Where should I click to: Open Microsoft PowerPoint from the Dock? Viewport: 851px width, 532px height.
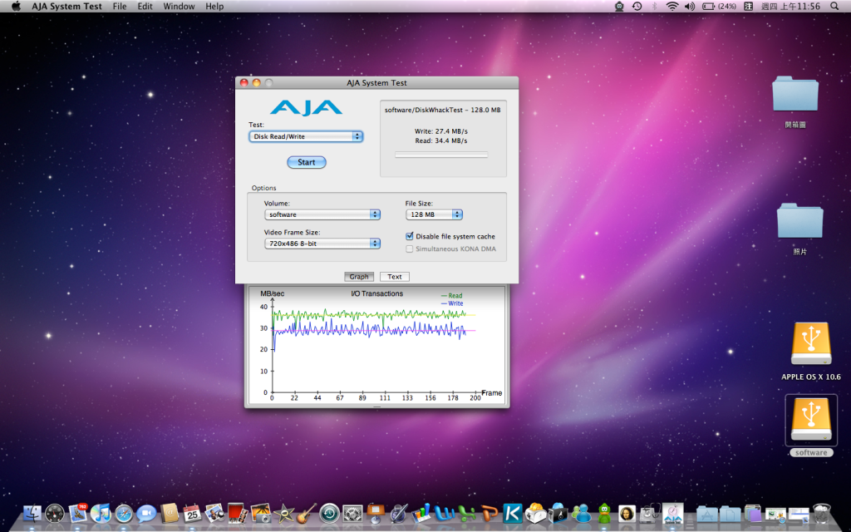(x=490, y=512)
